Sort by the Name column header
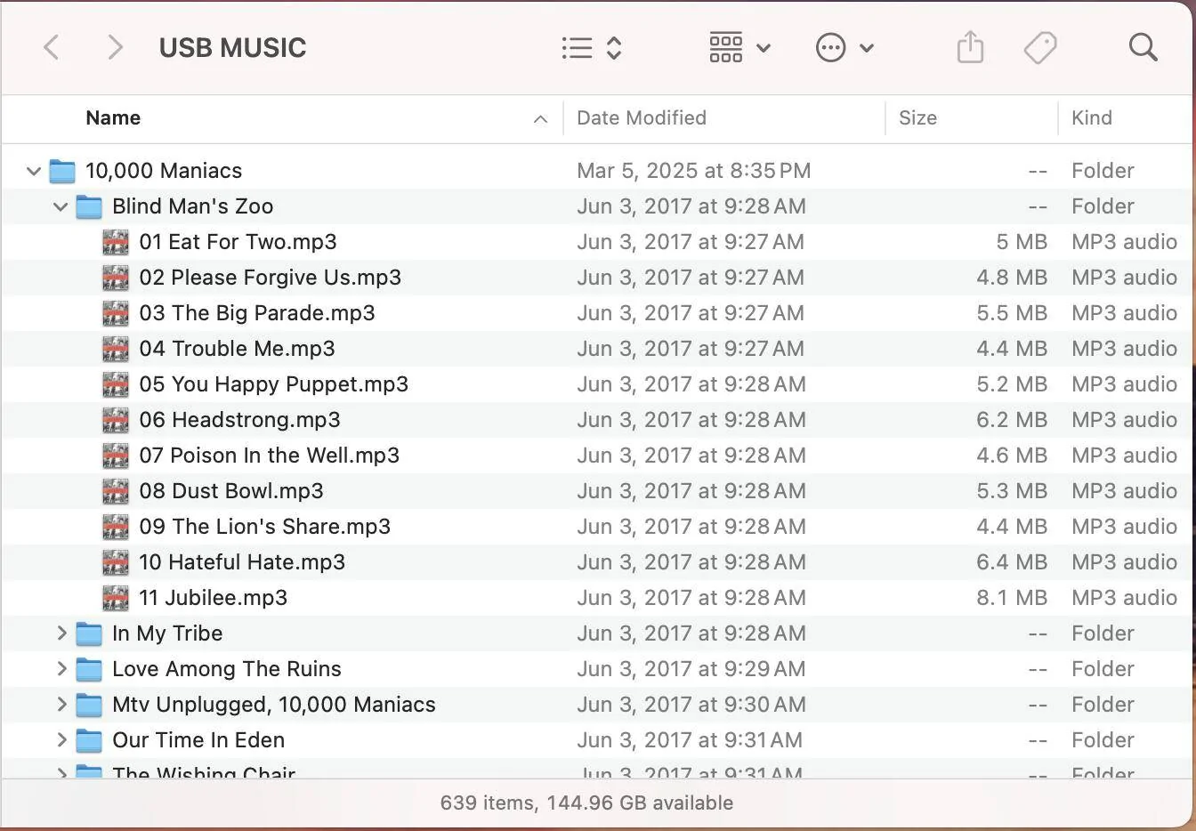This screenshot has width=1196, height=831. point(113,118)
